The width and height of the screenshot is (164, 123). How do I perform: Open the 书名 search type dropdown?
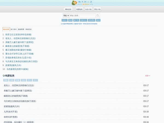pos(66,16)
